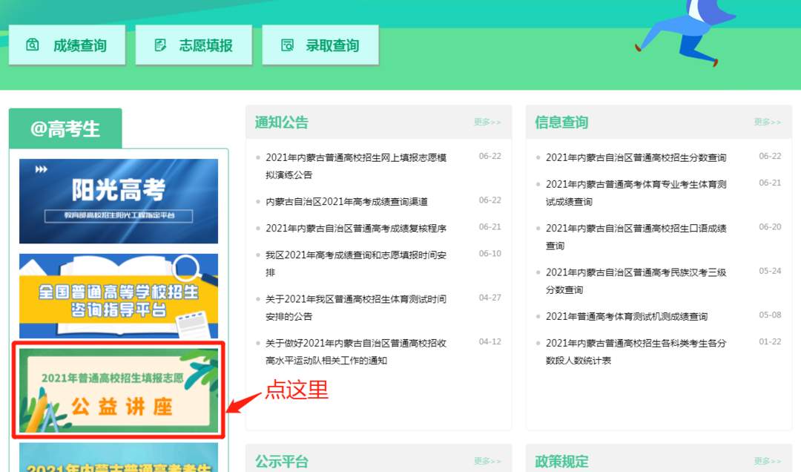Click the 04-12 date in 通知公告
Viewport: 801px width, 472px height.
490,341
